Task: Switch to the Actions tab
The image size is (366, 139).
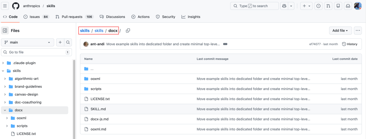Action: 141,17
